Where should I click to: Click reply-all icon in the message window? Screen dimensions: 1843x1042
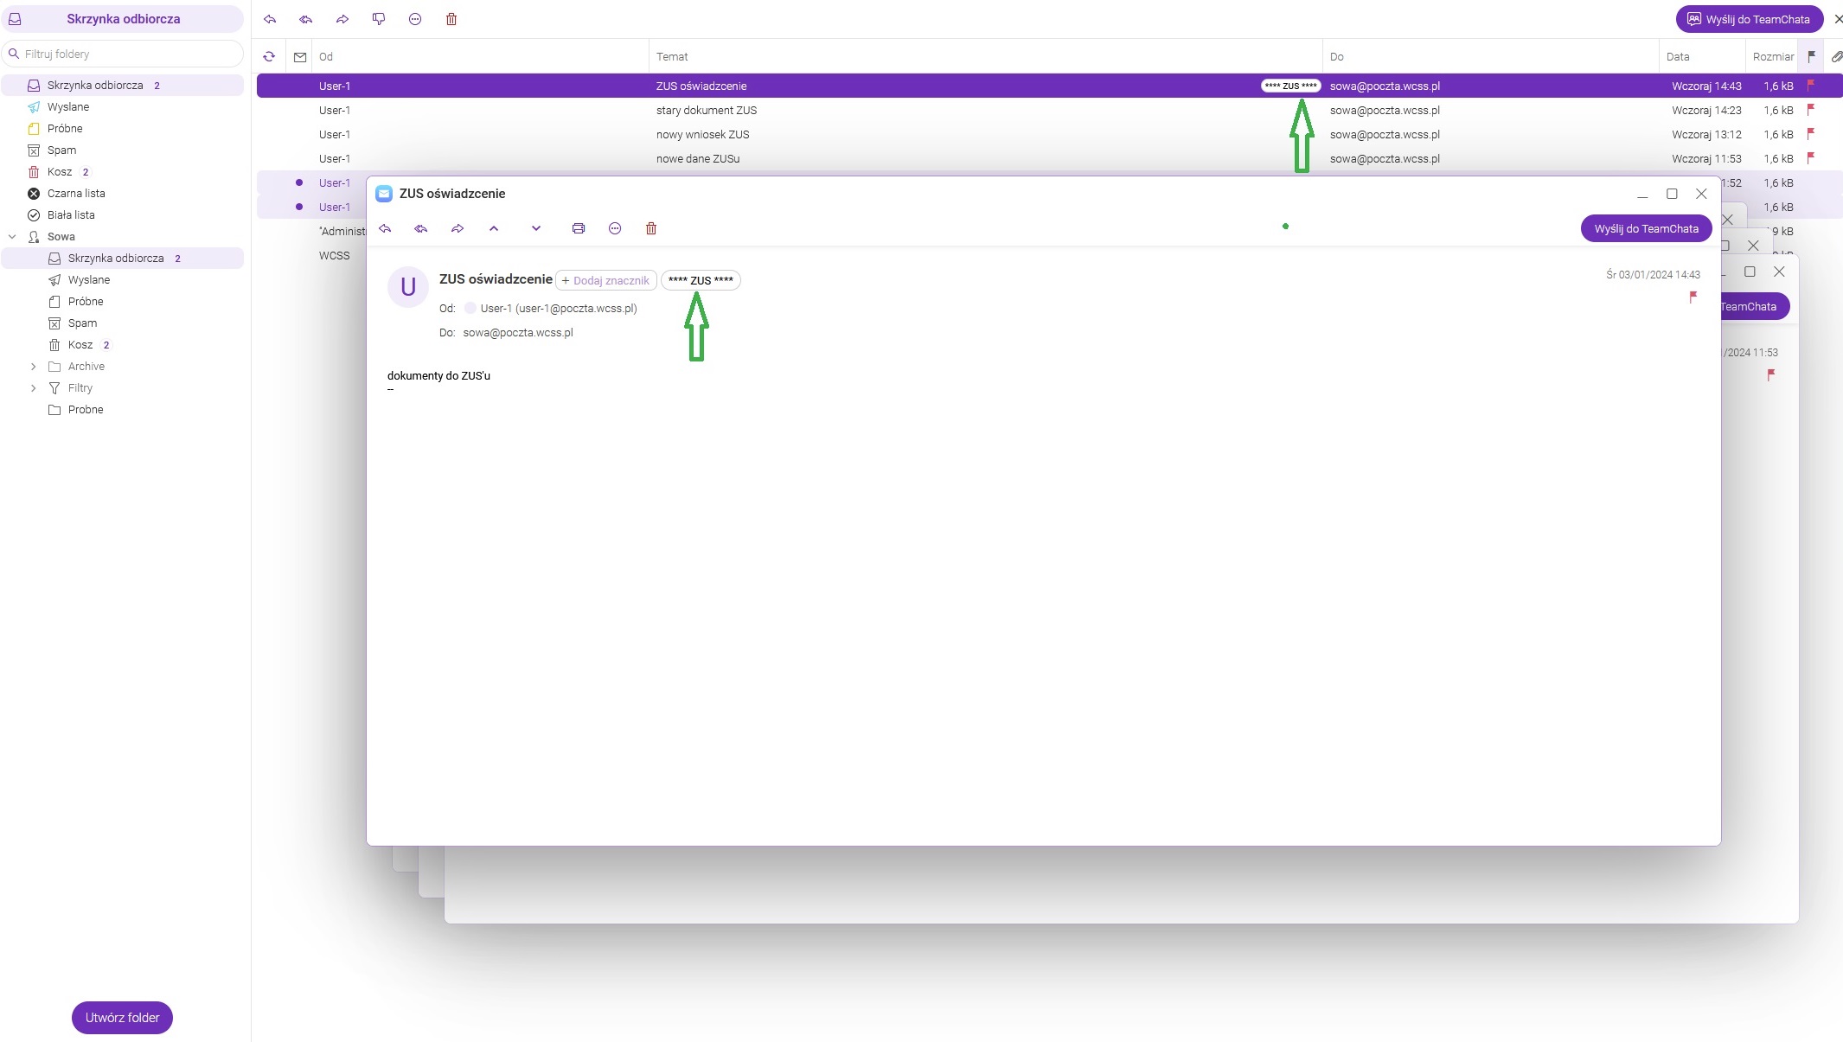click(x=420, y=228)
